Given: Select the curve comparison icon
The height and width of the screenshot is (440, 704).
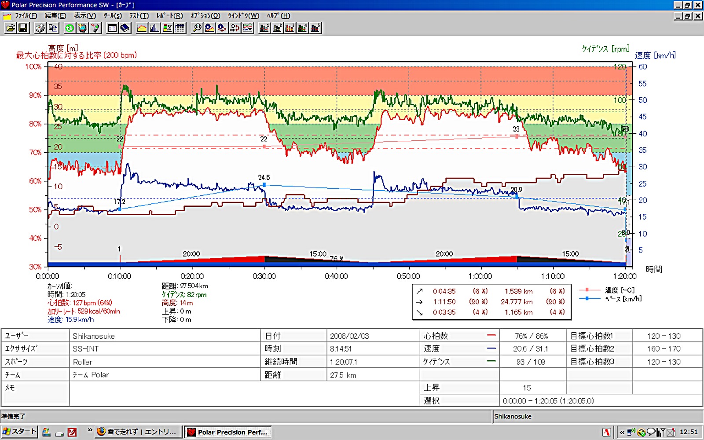Looking at the screenshot, I should coord(247,28).
